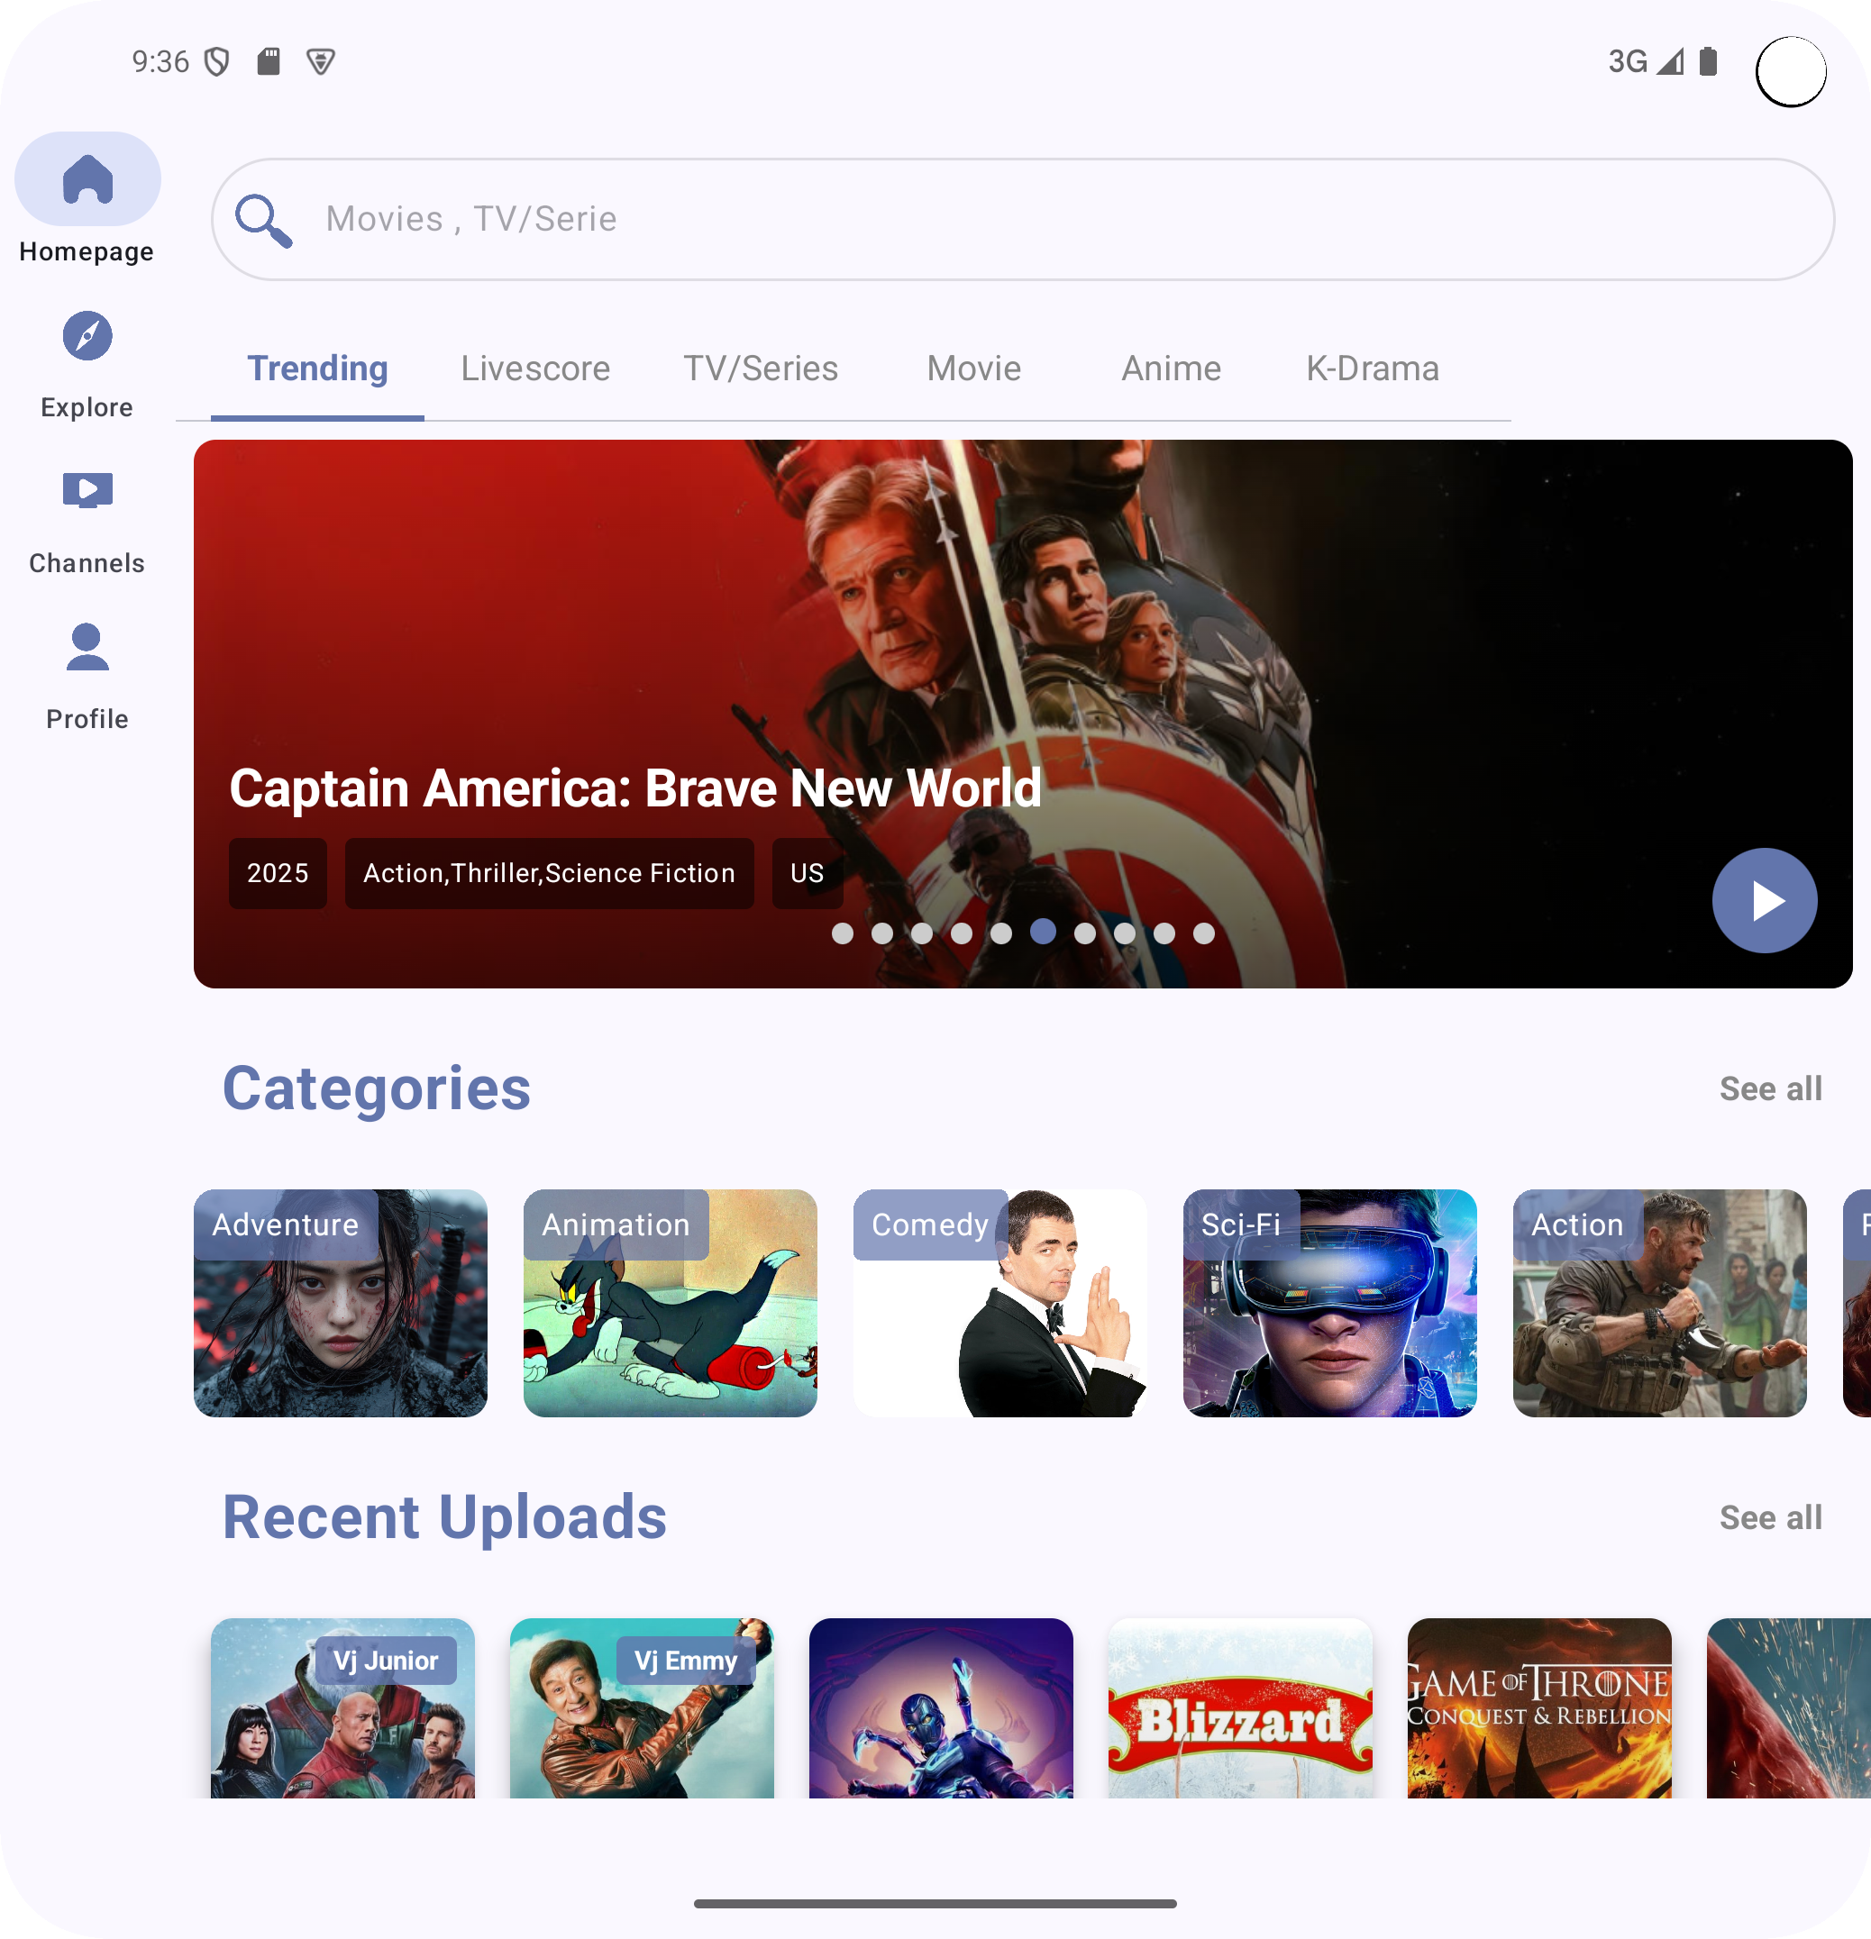Image resolution: width=1871 pixels, height=1939 pixels.
Task: Open the Blizzard recent upload
Action: tap(1240, 1707)
